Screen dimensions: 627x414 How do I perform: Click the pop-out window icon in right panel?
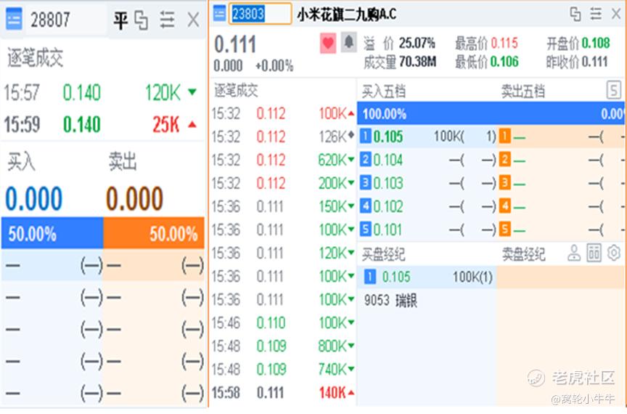tap(575, 14)
